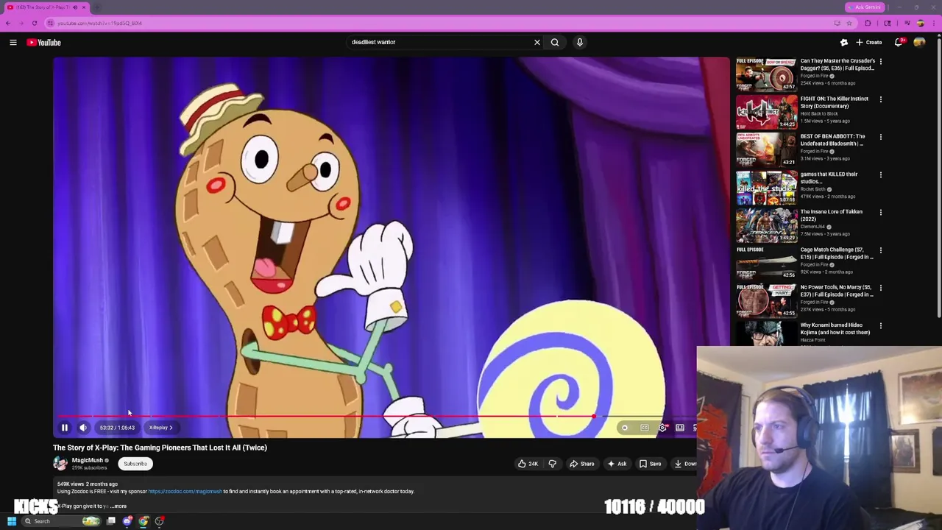Open more options for 'games that KILLED their studios'
This screenshot has height=530, width=942.
(x=881, y=175)
